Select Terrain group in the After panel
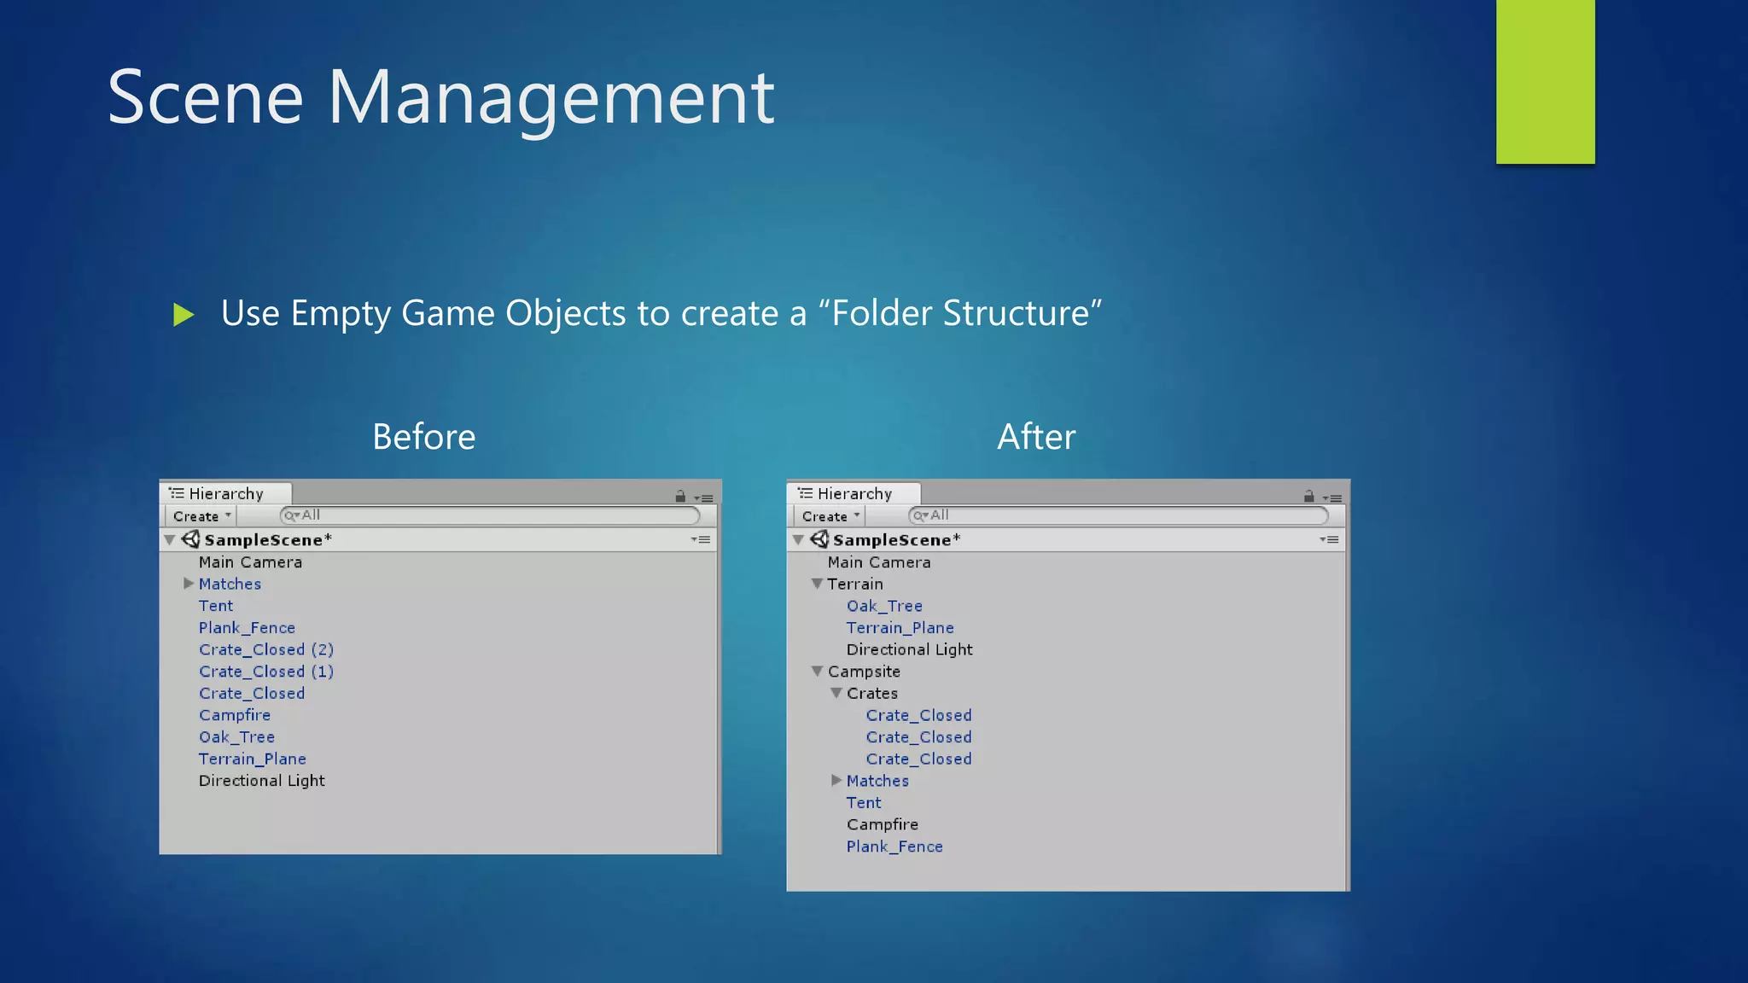The width and height of the screenshot is (1748, 983). click(855, 584)
